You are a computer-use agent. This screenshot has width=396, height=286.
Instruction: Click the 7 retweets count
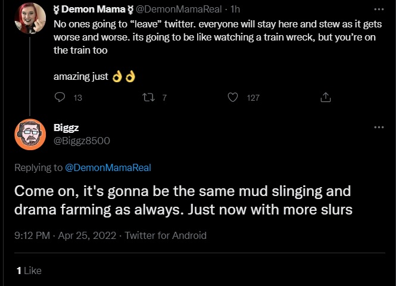[x=164, y=98]
